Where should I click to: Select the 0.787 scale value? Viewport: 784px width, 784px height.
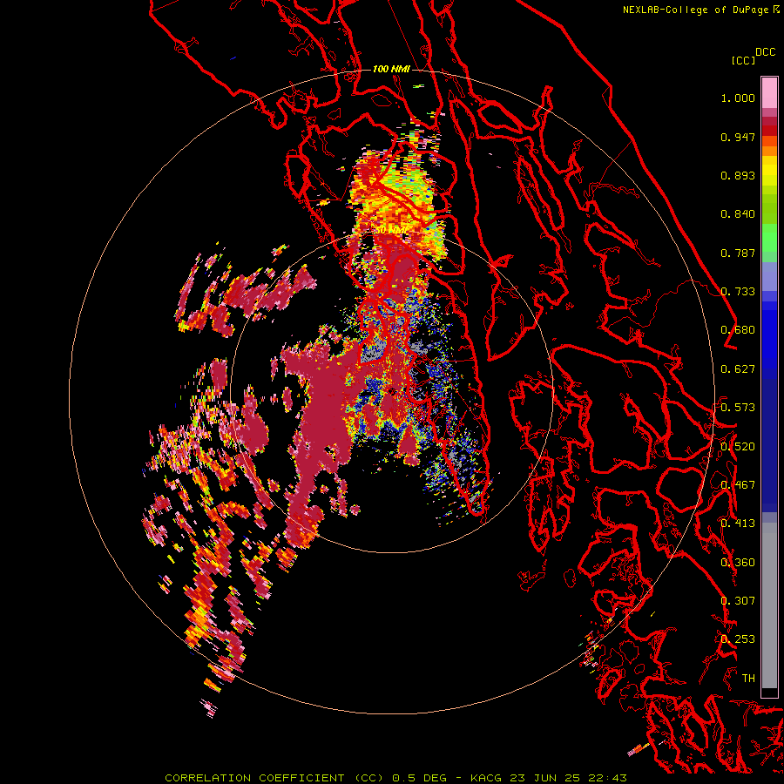tap(738, 253)
